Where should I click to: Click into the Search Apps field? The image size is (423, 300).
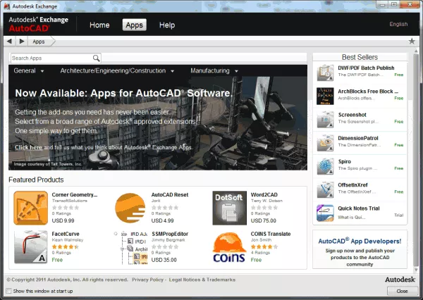(x=51, y=58)
